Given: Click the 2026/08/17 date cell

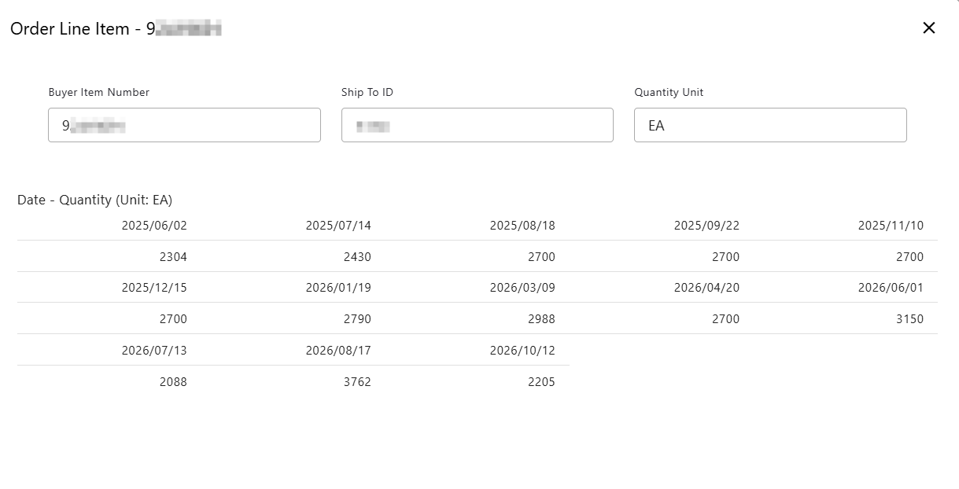Looking at the screenshot, I should [x=338, y=351].
